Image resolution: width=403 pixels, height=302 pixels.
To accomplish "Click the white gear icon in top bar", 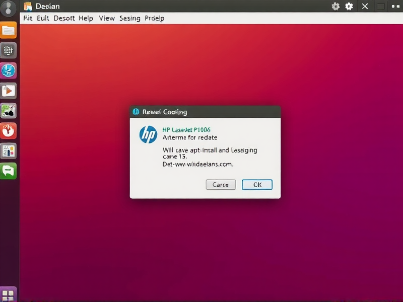I will [x=349, y=6].
